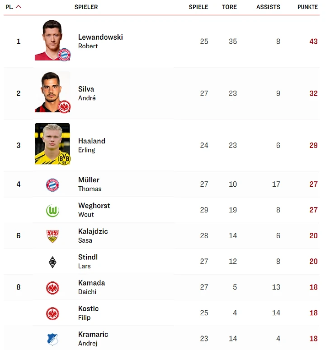The height and width of the screenshot is (350, 330).
Task: Sort the list by SPIELE header
Action: [x=198, y=7]
